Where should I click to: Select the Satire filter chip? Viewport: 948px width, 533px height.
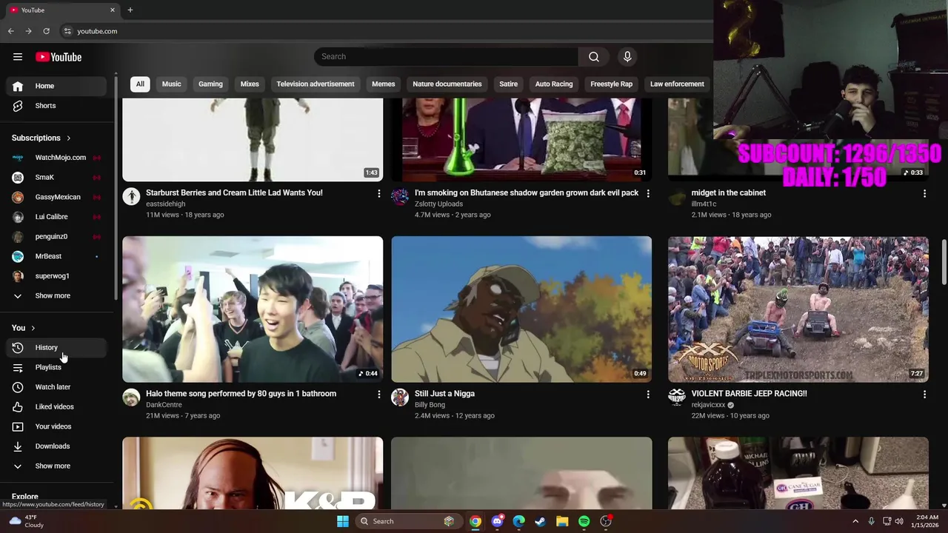(x=509, y=84)
